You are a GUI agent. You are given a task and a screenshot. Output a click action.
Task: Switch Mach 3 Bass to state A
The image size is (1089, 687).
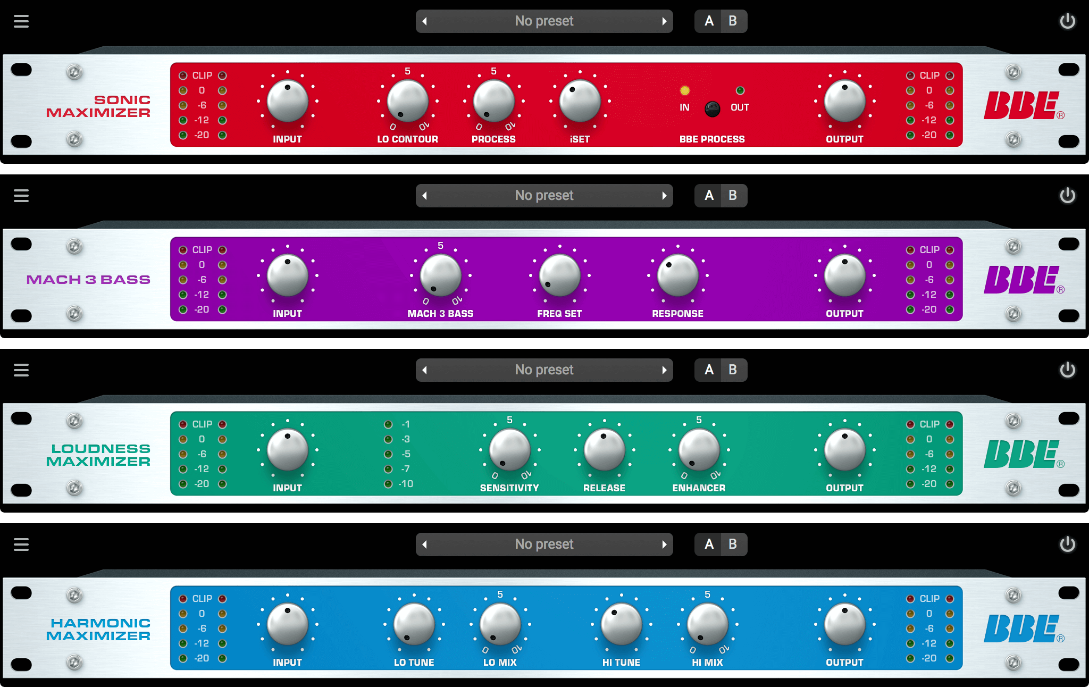pos(708,196)
